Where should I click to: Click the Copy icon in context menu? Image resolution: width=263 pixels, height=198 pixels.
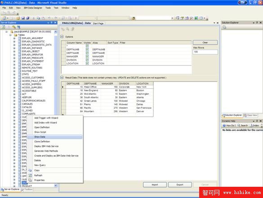[30, 170]
